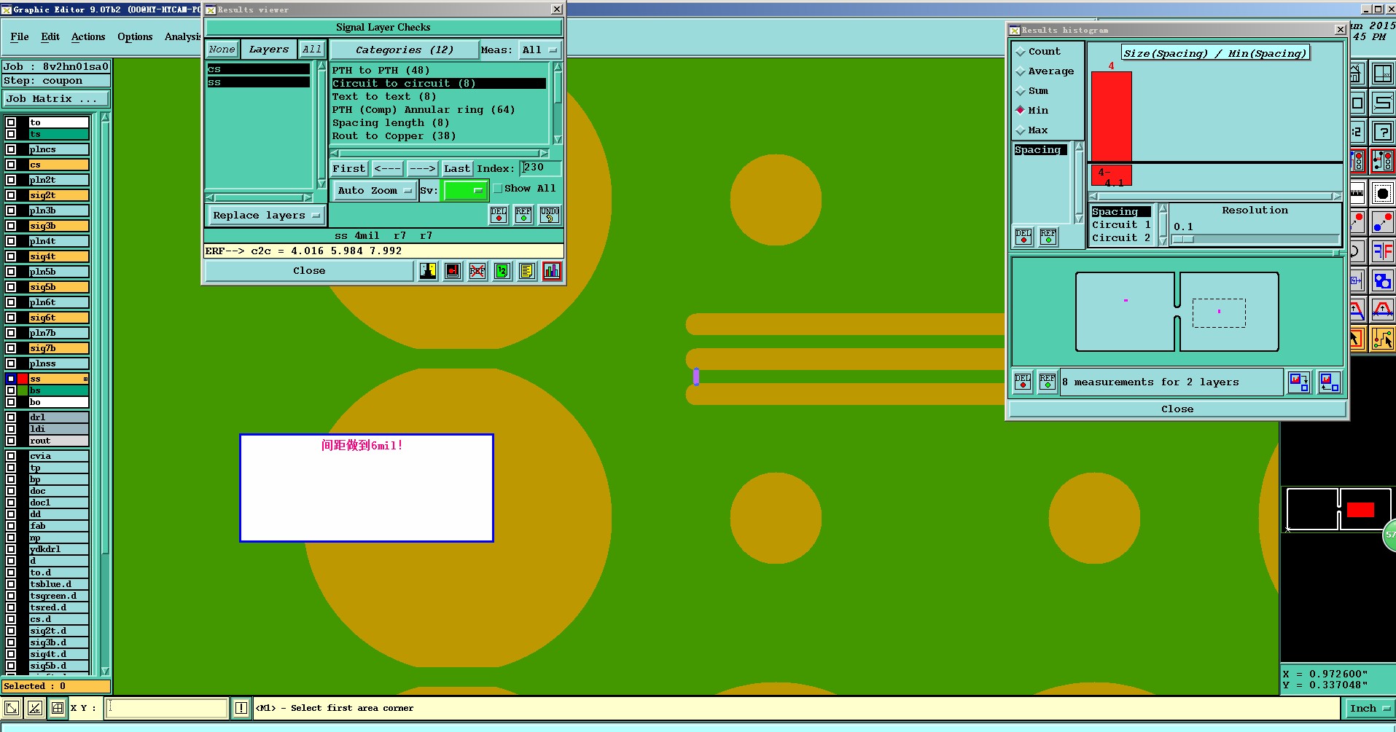Click black-yellow faces icon in Results viewer
The height and width of the screenshot is (732, 1396).
coord(428,271)
